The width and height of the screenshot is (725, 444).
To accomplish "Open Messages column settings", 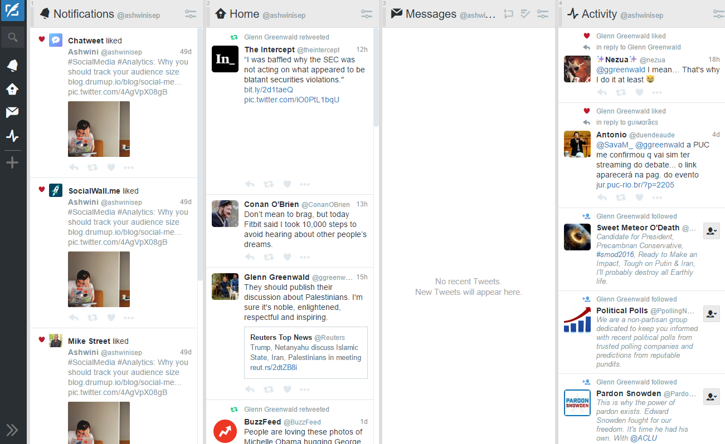I will point(543,14).
